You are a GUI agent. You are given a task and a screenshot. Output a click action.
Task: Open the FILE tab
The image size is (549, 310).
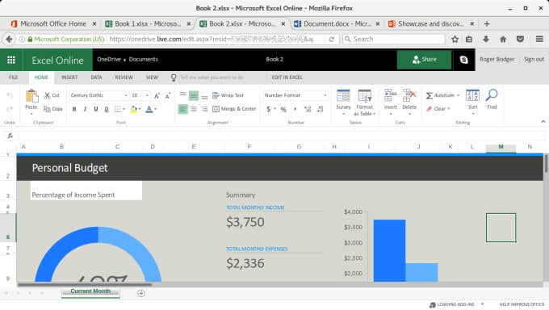tap(13, 77)
